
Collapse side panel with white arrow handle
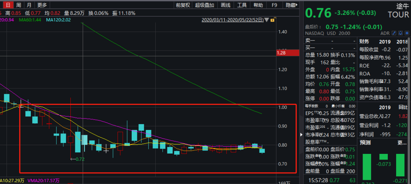[302, 134]
